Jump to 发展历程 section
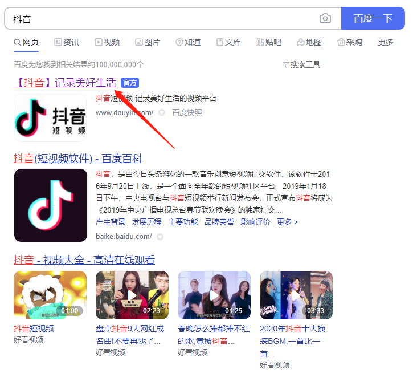Image resolution: width=413 pixels, height=373 pixels. (147, 222)
